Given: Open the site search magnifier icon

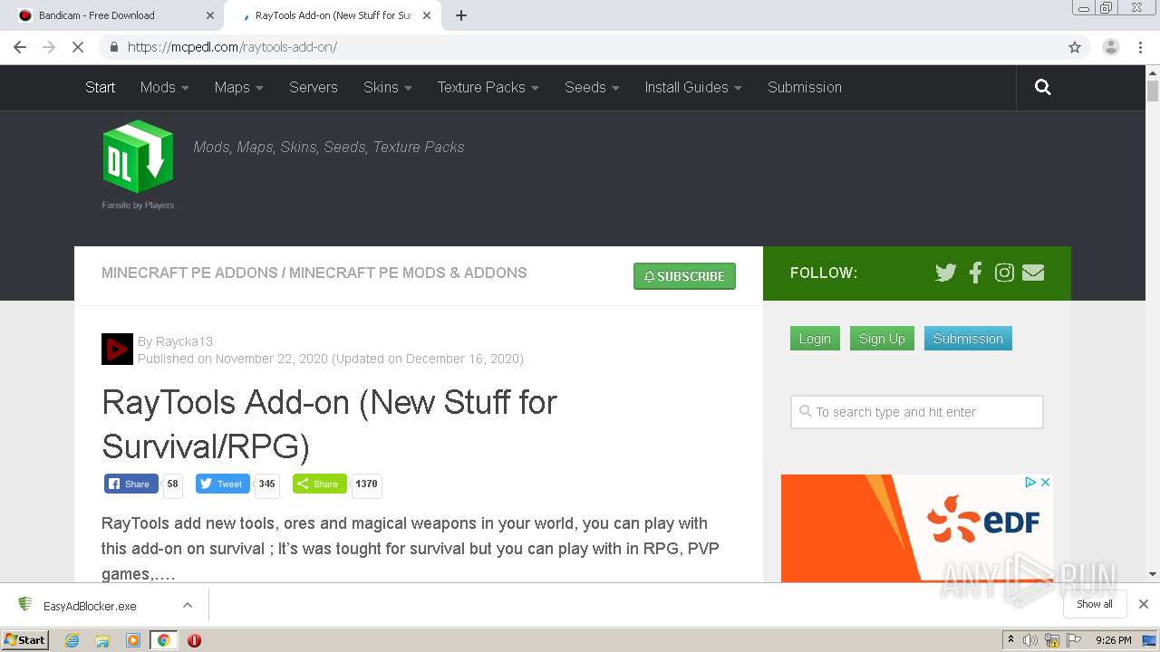Looking at the screenshot, I should tap(1043, 87).
